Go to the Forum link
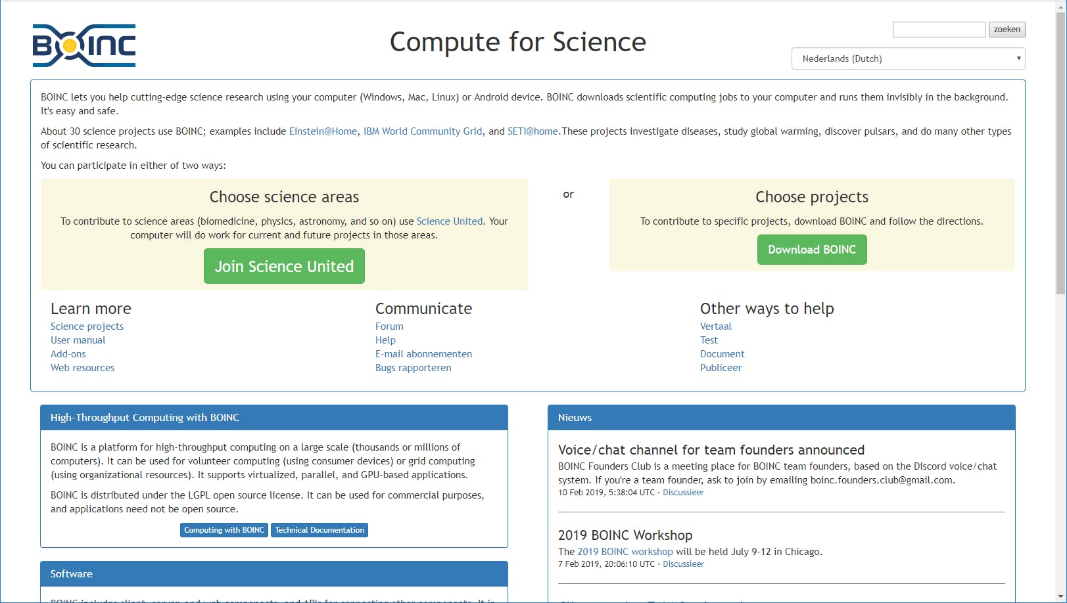Viewport: 1067px width, 603px height. 389,326
